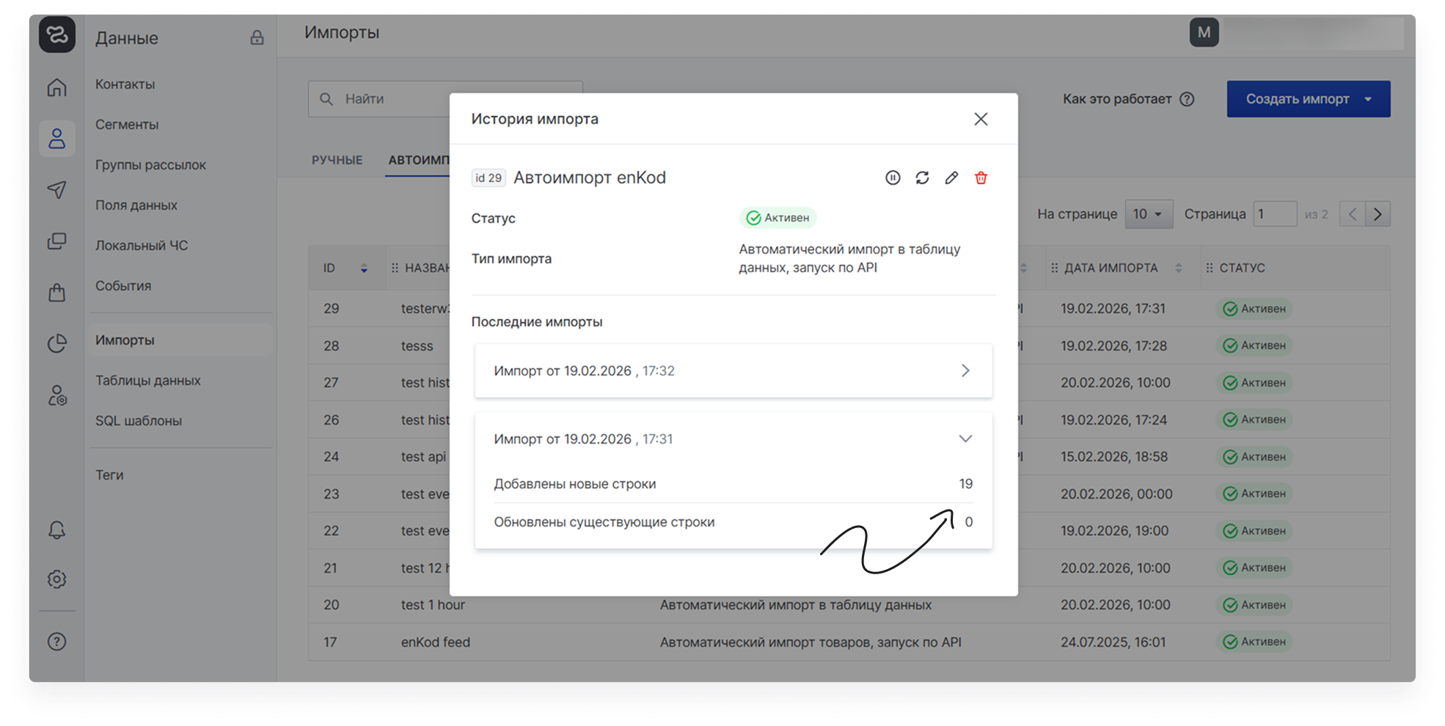
Task: Open the Создать импорт dropdown button
Action: tap(1308, 99)
